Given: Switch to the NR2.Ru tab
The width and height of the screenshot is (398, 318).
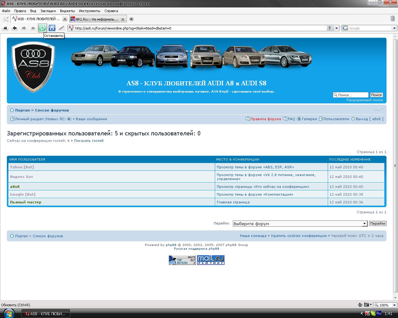Looking at the screenshot, I should pyautogui.click(x=96, y=19).
